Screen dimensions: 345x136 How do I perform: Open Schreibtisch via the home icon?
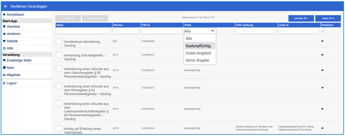pos(4,15)
